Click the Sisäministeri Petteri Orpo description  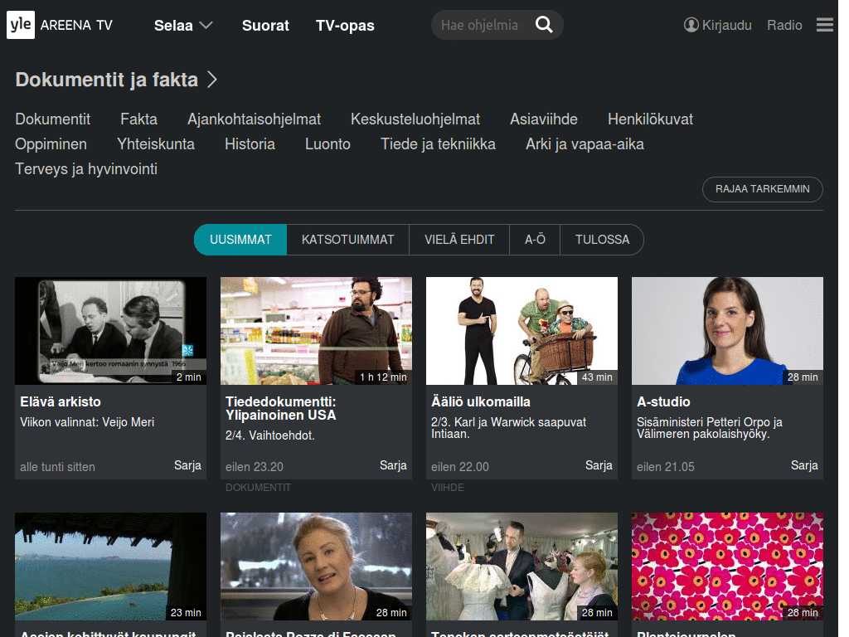click(710, 428)
